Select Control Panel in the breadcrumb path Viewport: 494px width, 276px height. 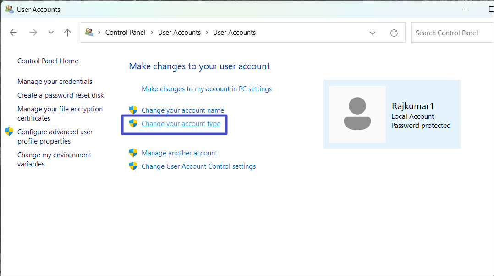pos(125,33)
